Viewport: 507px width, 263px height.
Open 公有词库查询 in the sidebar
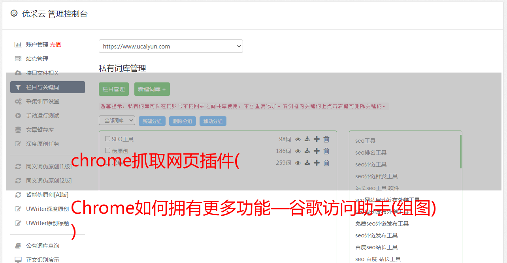coord(43,246)
